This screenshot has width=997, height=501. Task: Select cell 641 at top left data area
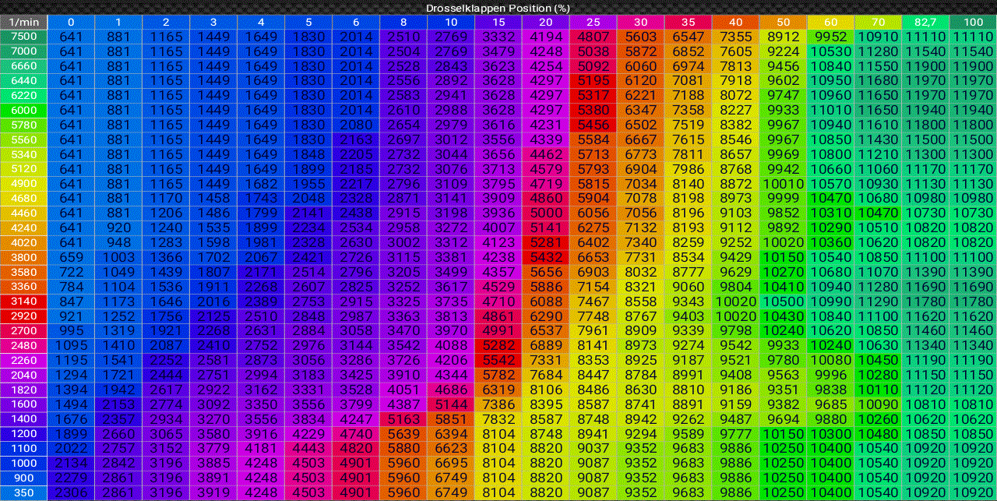(x=70, y=37)
